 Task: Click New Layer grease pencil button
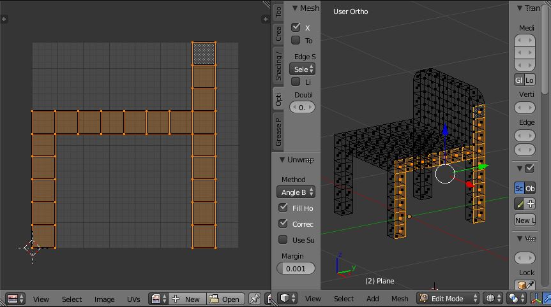tap(525, 220)
